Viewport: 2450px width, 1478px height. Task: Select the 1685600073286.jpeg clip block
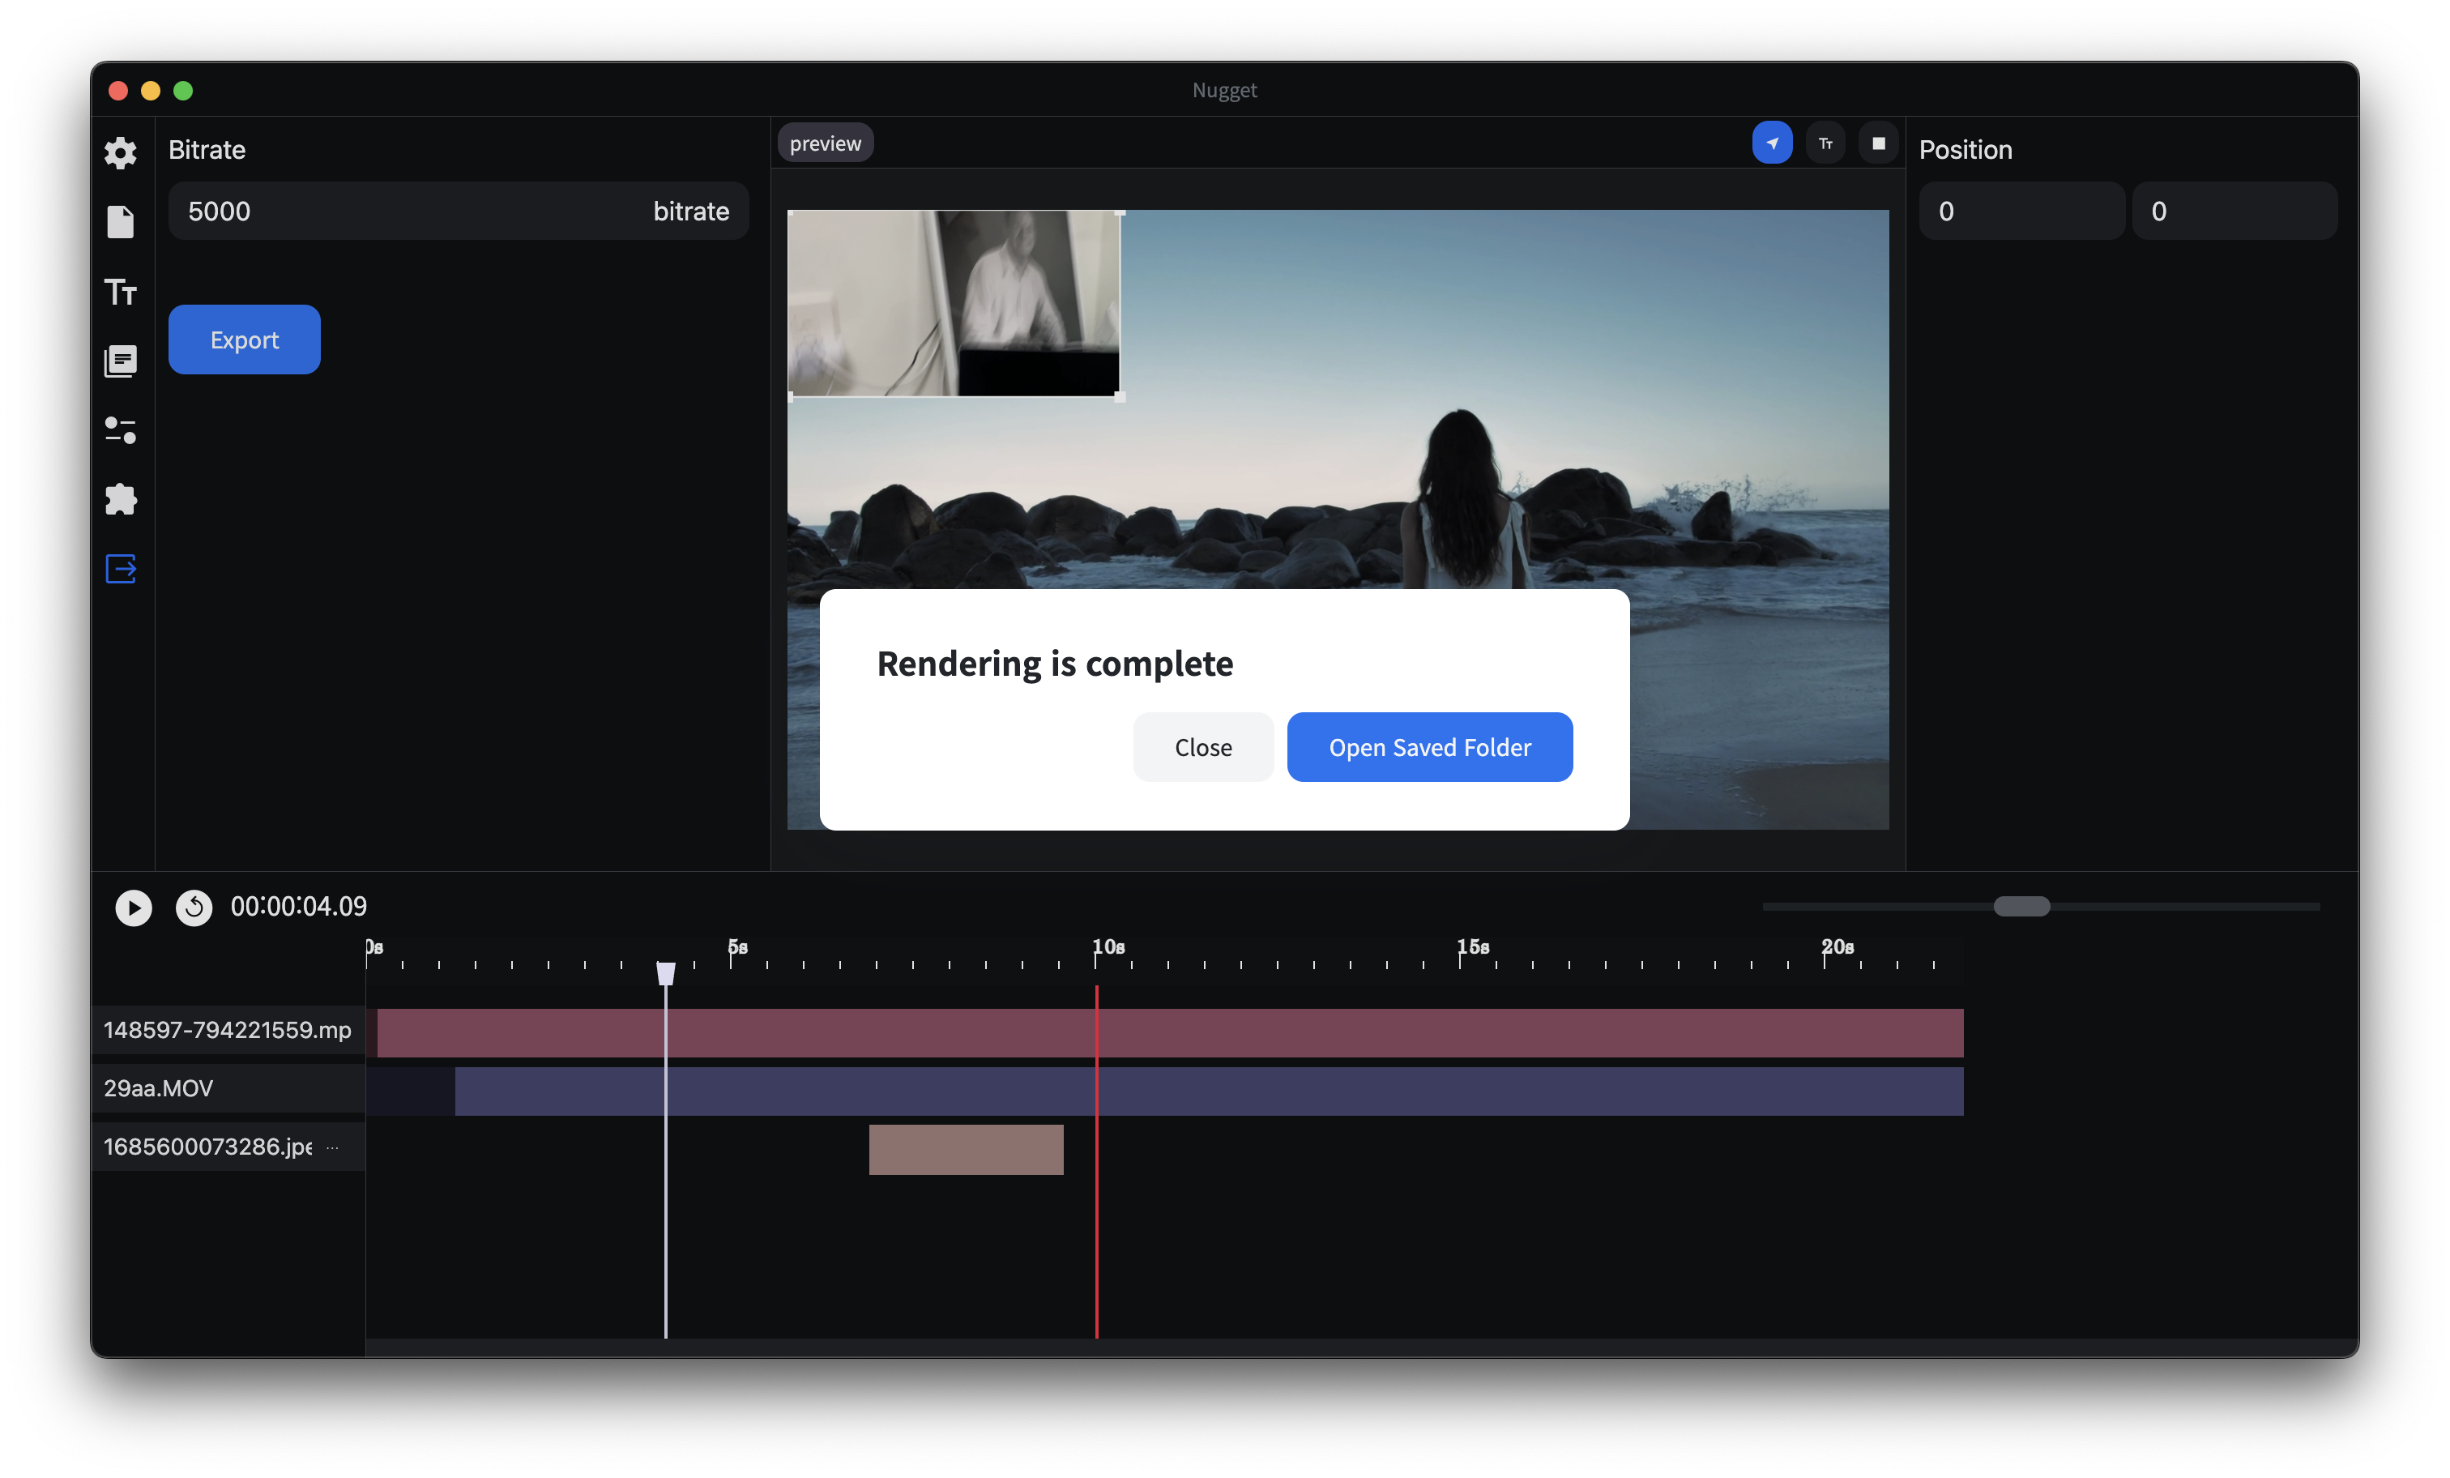point(967,1150)
